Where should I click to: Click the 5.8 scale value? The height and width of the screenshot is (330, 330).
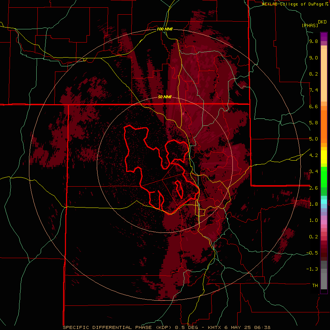tap(313, 123)
